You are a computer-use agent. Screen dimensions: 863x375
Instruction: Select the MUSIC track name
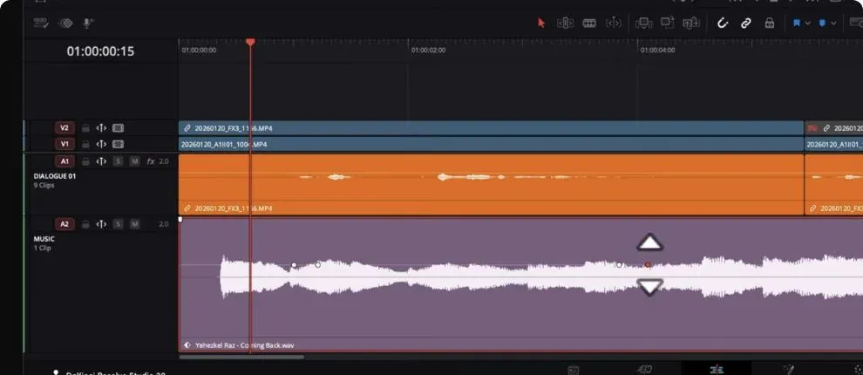pyautogui.click(x=44, y=239)
